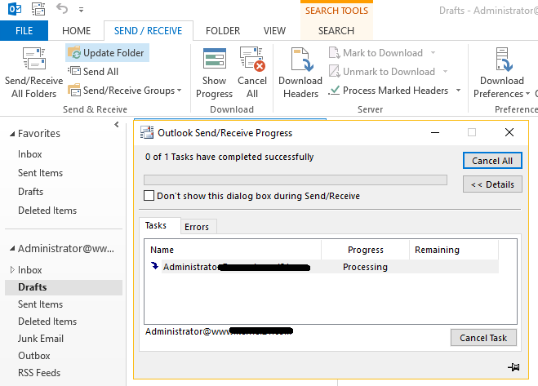Check Don't show this dialog box during Send/Receive

click(149, 196)
